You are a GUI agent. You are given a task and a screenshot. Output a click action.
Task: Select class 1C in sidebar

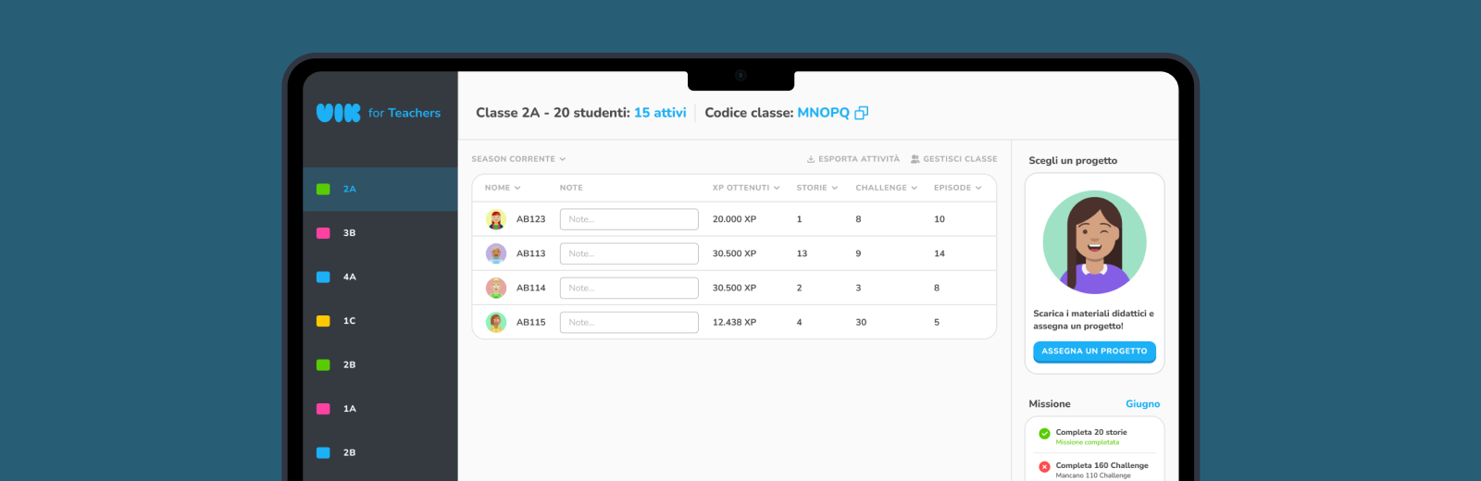coord(380,321)
